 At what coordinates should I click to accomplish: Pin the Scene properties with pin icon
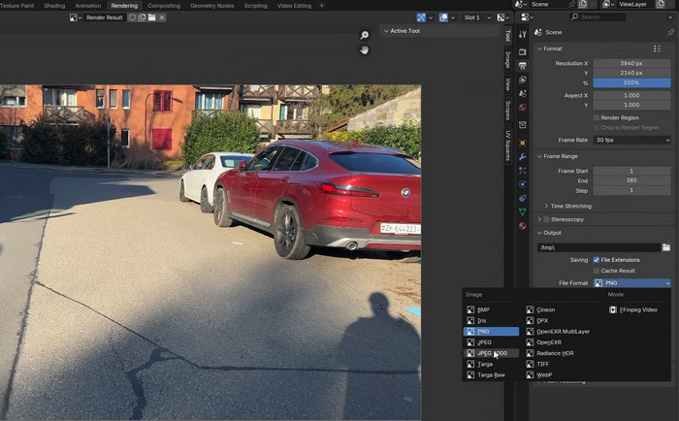[x=671, y=32]
